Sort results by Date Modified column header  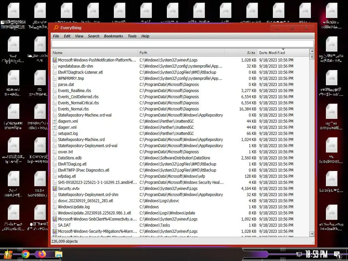click(283, 53)
